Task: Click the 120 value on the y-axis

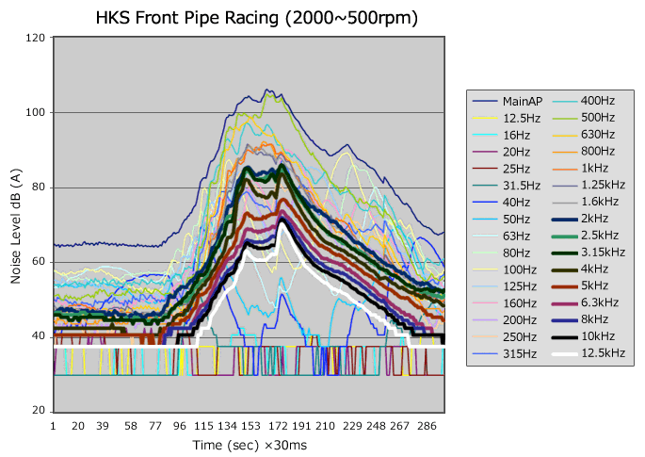Action: click(x=36, y=38)
